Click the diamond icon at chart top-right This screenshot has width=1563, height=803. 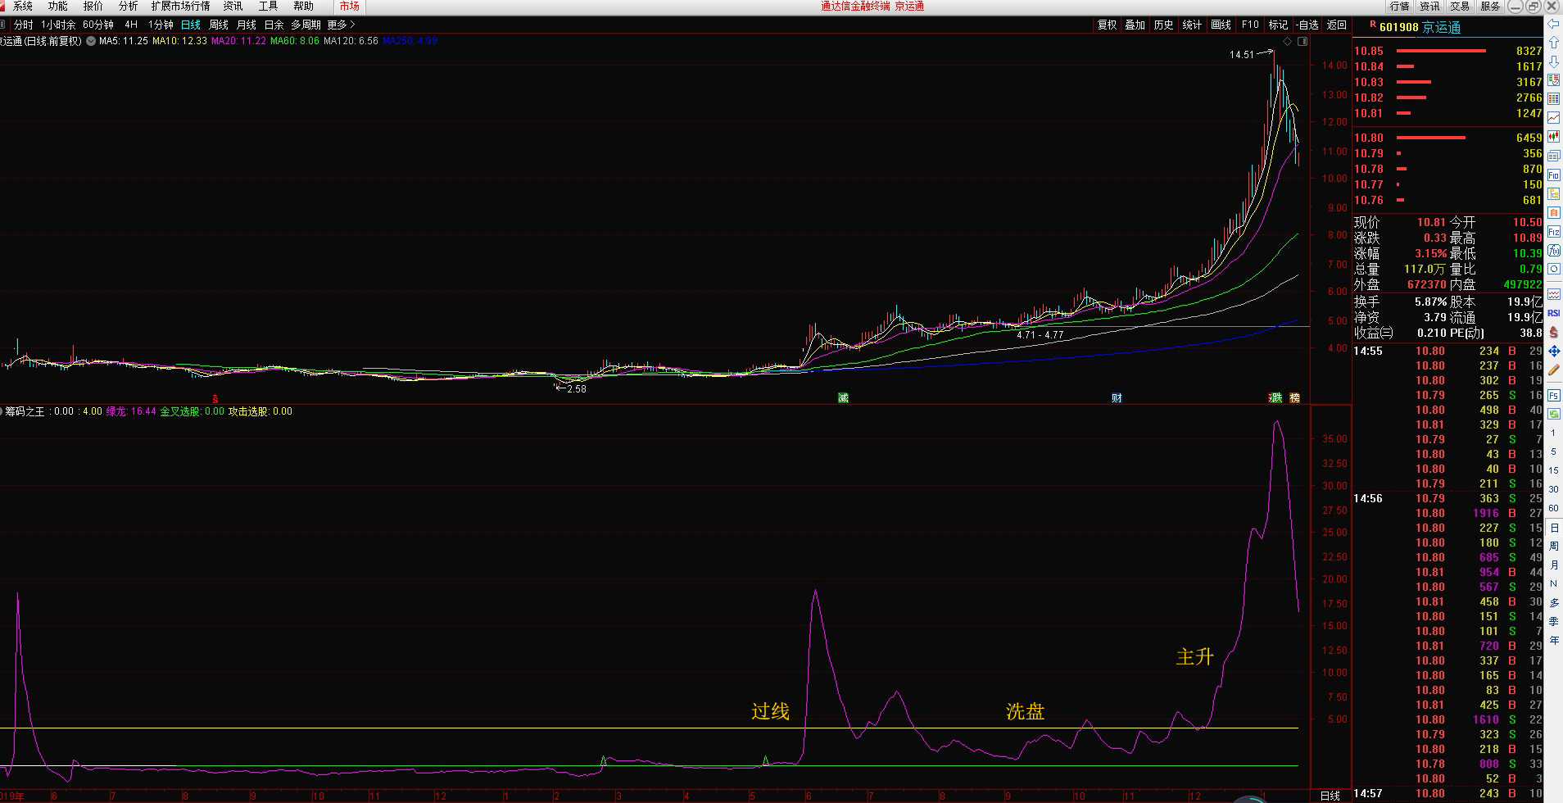[1287, 41]
